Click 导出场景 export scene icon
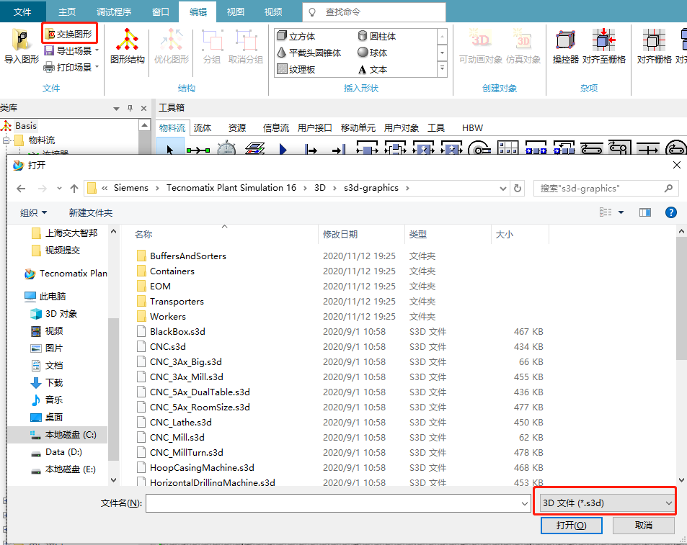 pyautogui.click(x=49, y=50)
